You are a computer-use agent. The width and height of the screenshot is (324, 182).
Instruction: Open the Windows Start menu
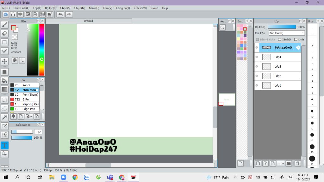[6, 177]
